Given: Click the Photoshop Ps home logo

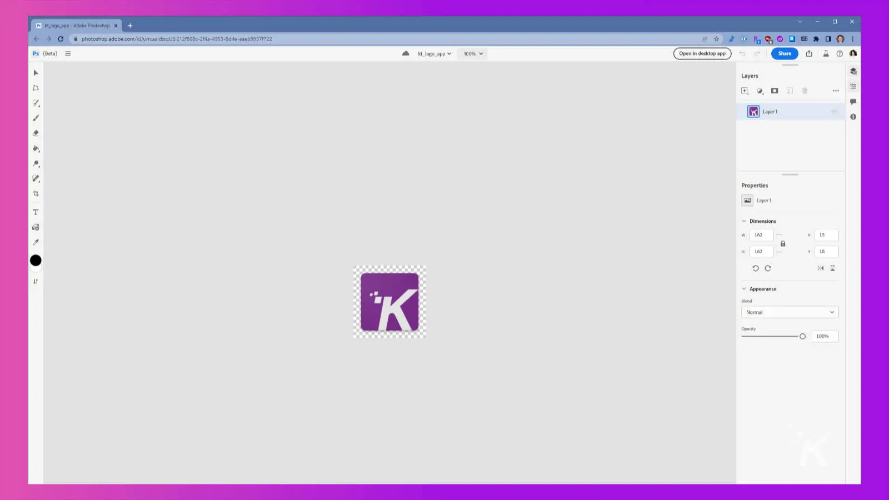Looking at the screenshot, I should pyautogui.click(x=36, y=54).
